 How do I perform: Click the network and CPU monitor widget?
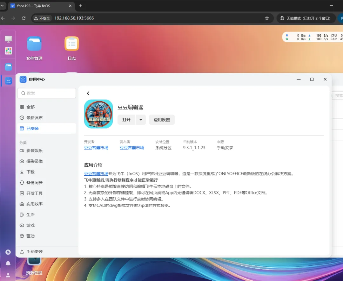pos(313,37)
